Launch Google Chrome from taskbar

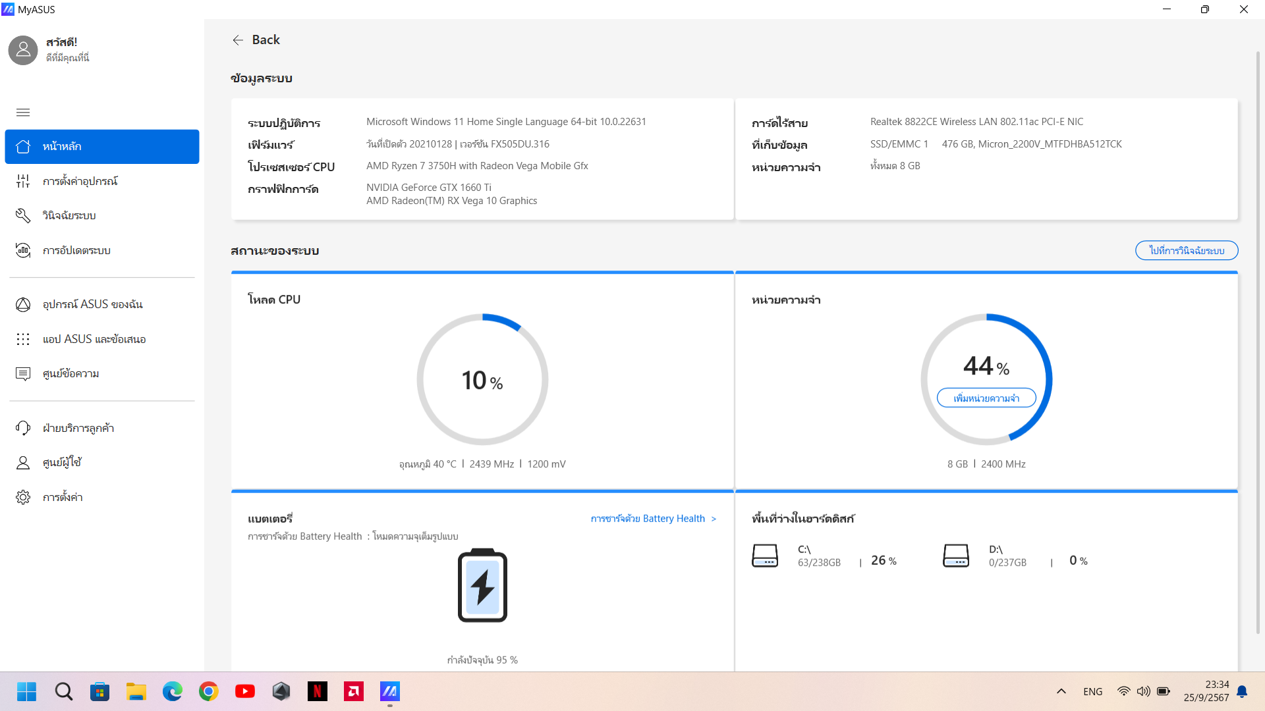point(209,691)
